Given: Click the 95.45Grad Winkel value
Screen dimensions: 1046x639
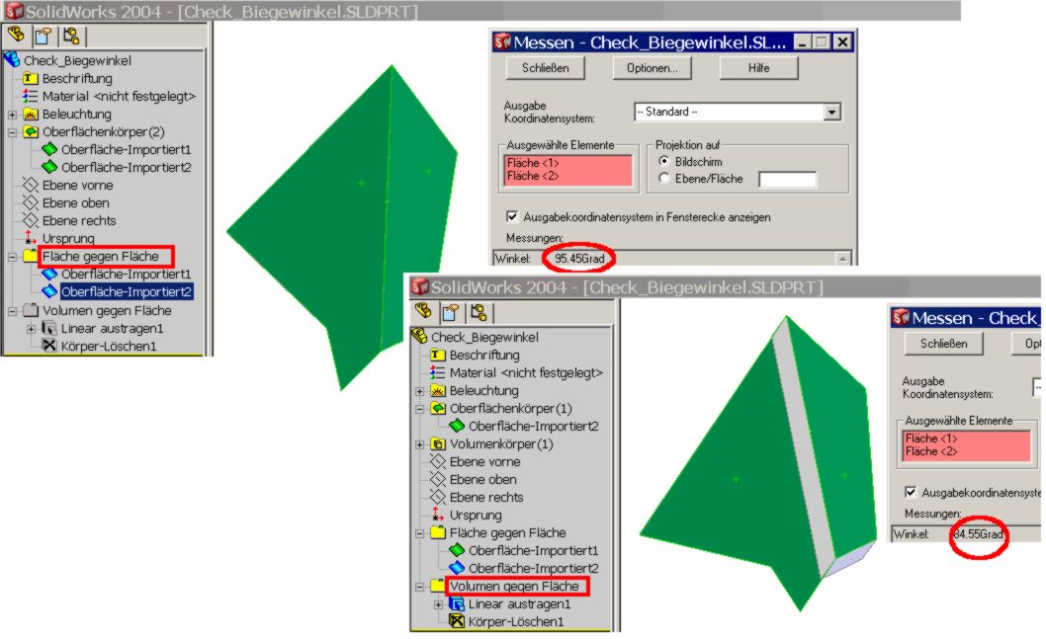Looking at the screenshot, I should coord(579,259).
